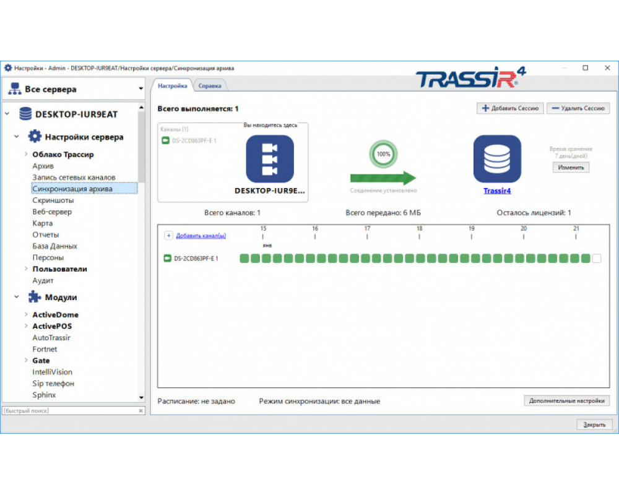Click the 100% progress circle
Screen dimensions: 619x495
pyautogui.click(x=383, y=154)
